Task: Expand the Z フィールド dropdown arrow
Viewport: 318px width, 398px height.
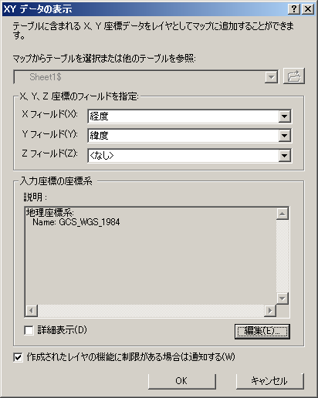Action: coord(285,156)
